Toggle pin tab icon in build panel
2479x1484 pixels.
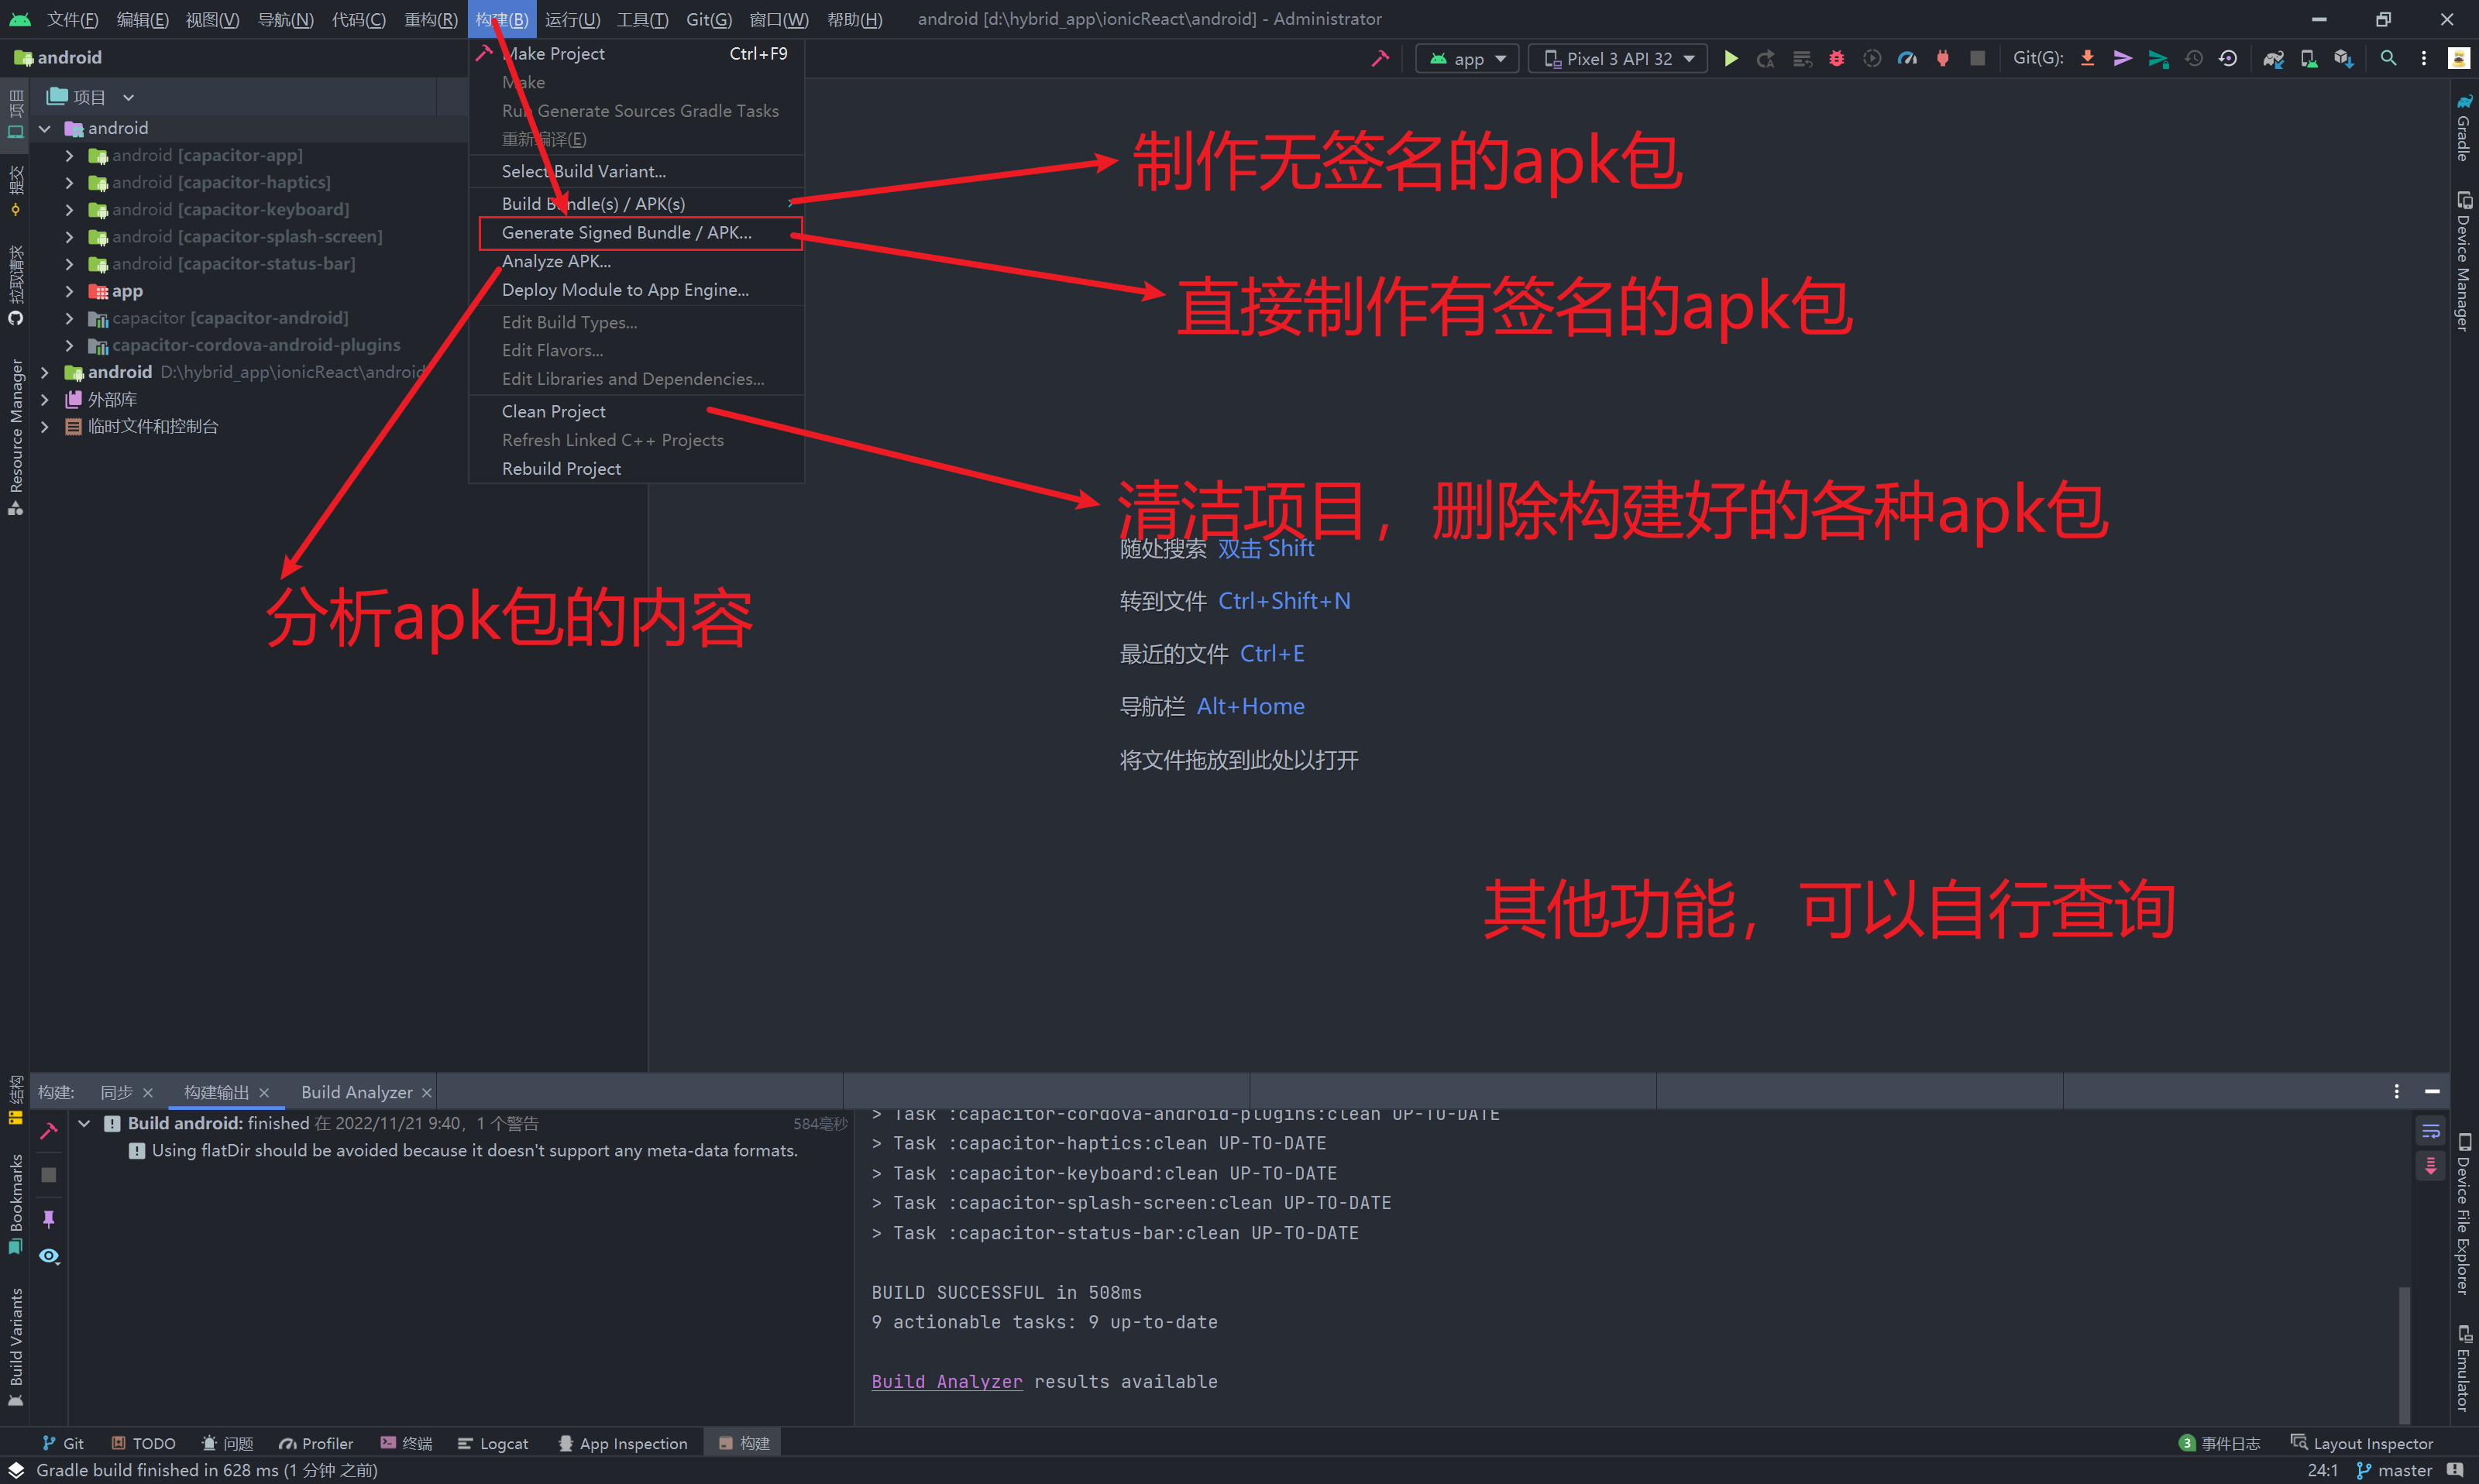pyautogui.click(x=48, y=1218)
